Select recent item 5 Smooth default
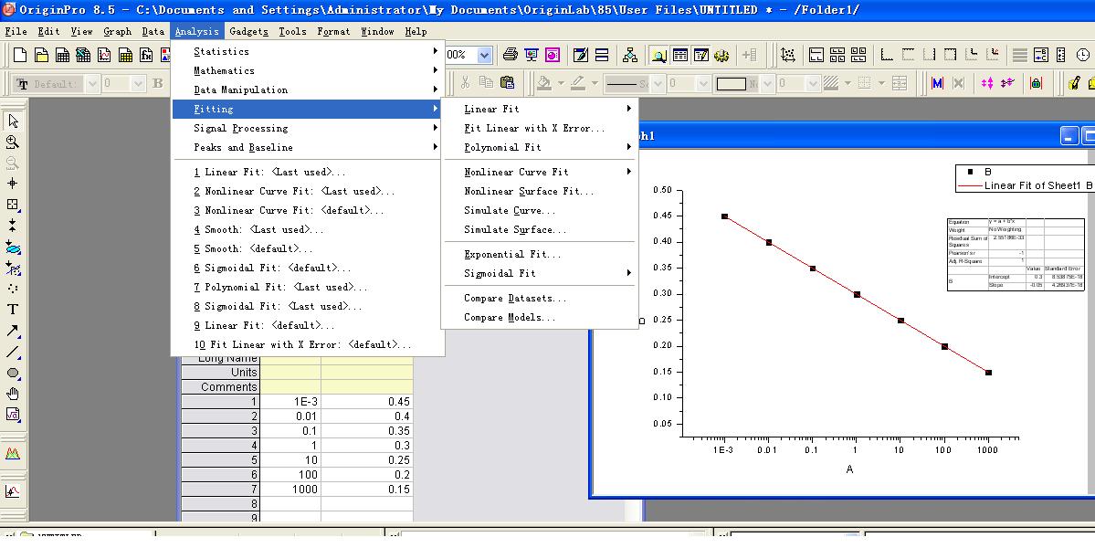This screenshot has width=1095, height=548. point(307,248)
